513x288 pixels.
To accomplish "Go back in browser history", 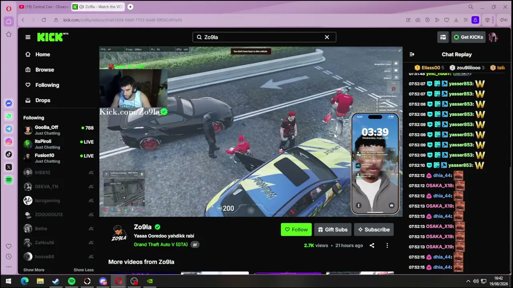I will [23, 20].
